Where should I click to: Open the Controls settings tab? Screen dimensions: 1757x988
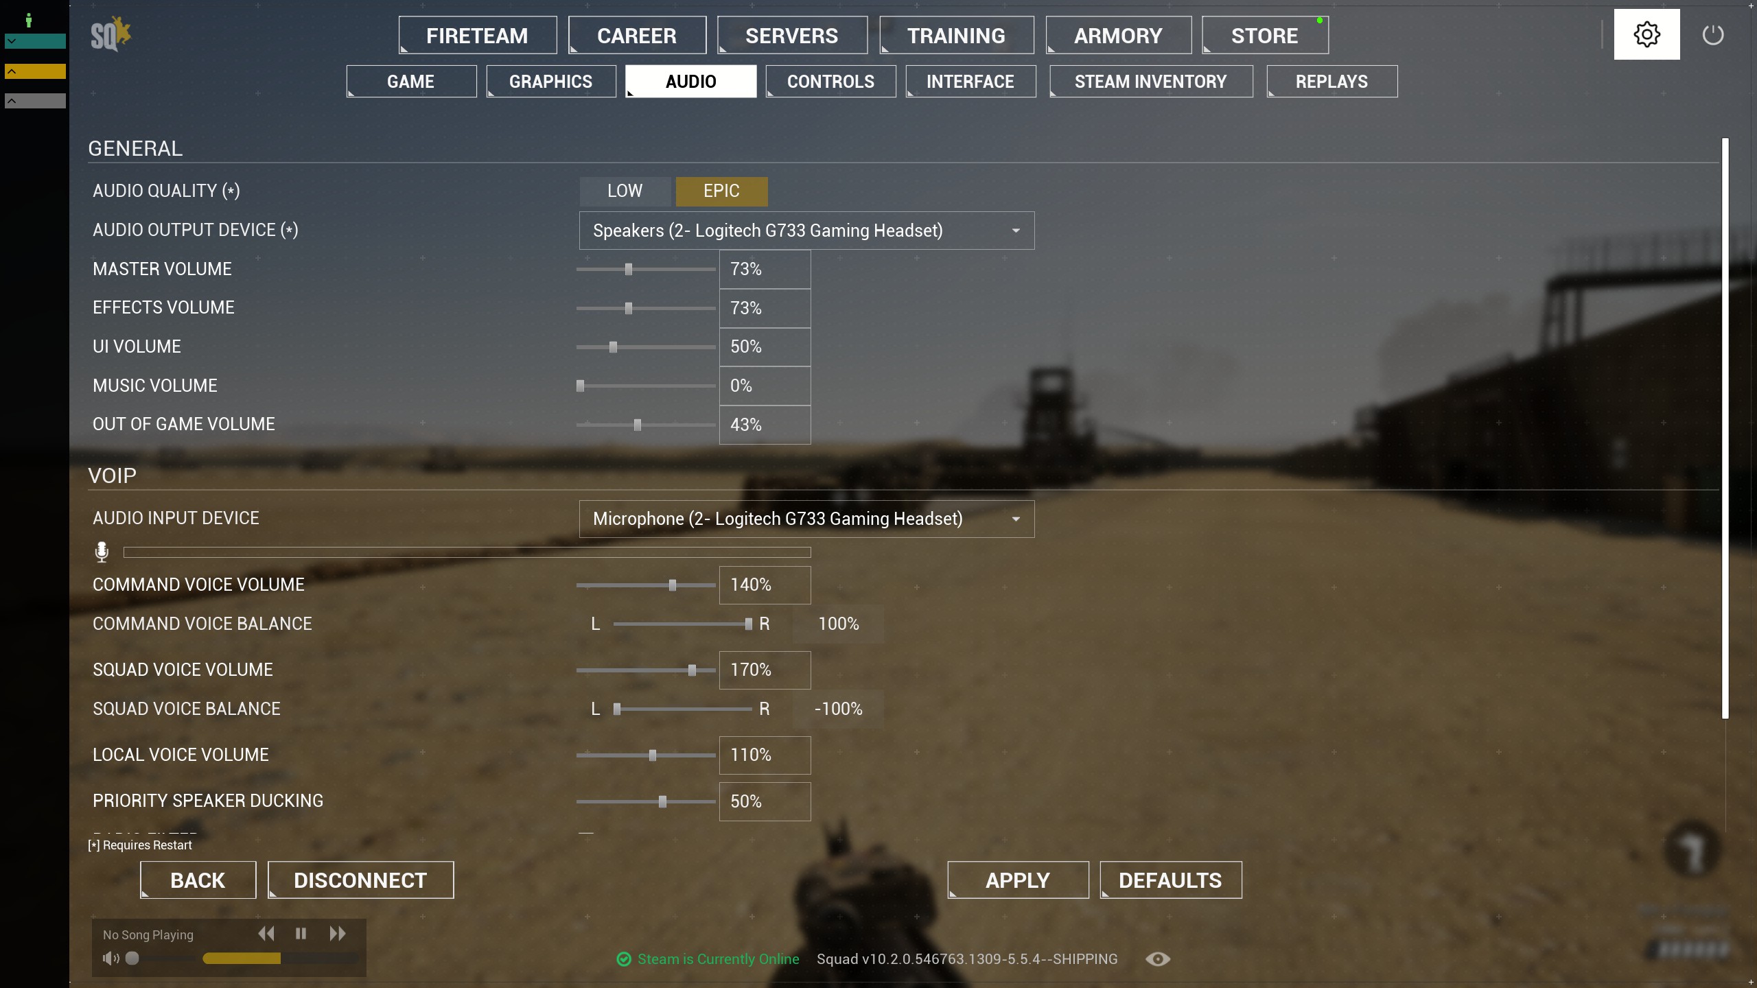830,82
